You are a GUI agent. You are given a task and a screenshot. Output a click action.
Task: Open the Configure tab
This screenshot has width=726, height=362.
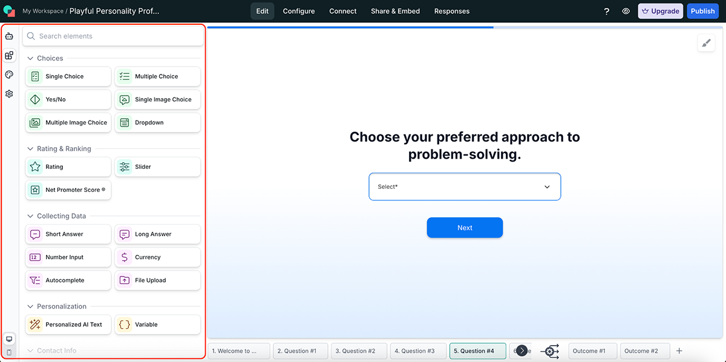pyautogui.click(x=299, y=11)
